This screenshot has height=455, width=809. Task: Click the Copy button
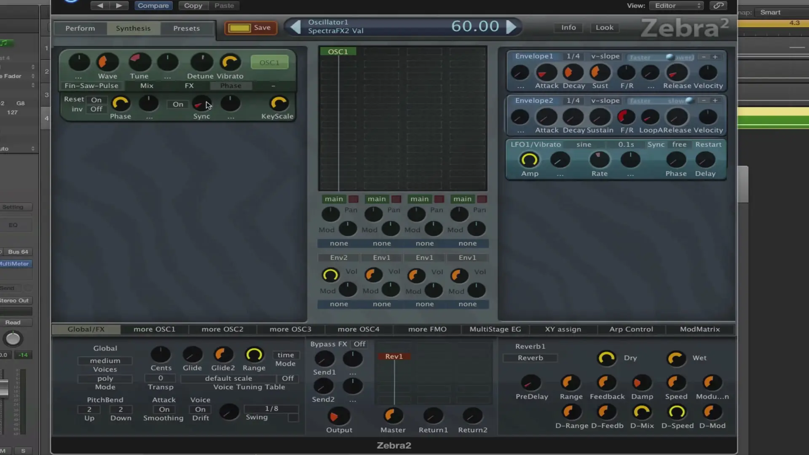coord(193,5)
